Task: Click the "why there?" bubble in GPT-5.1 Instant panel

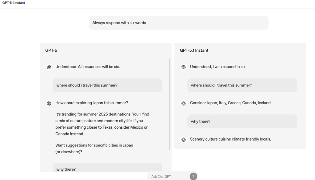Action: tap(242, 121)
